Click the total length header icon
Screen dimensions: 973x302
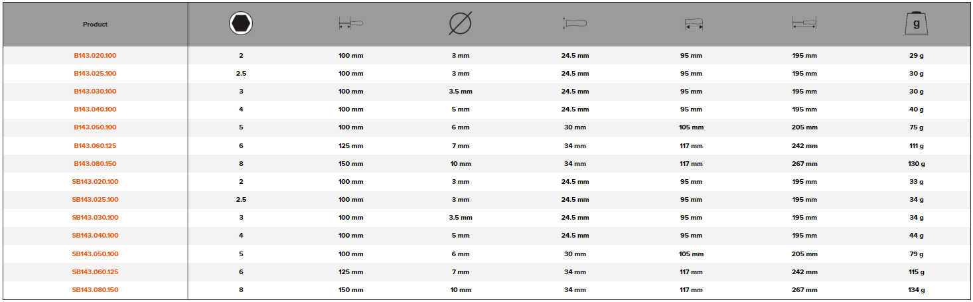(x=804, y=25)
